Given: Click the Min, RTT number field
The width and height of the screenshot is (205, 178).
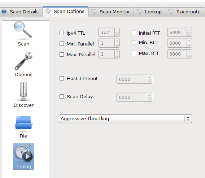Looking at the screenshot, I should 177,43.
